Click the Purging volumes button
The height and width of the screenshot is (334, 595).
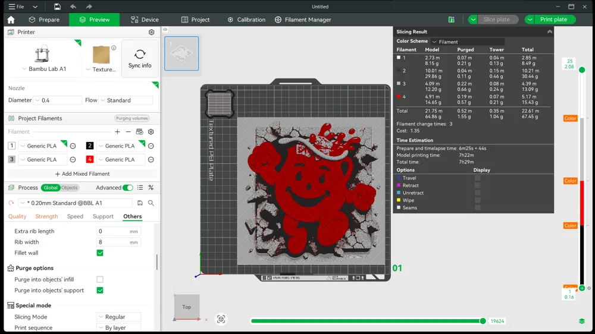(132, 118)
